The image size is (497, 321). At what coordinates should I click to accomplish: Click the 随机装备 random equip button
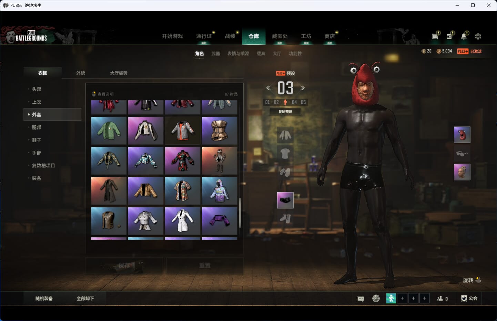pos(44,299)
